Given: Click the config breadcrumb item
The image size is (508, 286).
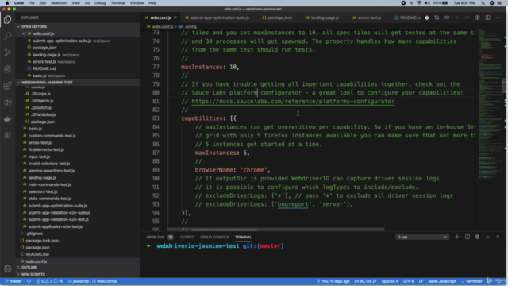Looking at the screenshot, I should click(x=190, y=26).
